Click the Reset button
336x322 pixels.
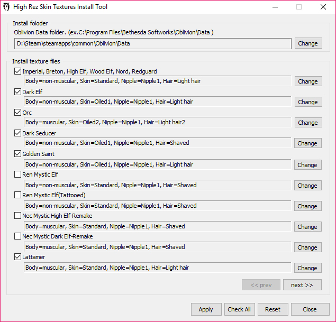pos(273,309)
